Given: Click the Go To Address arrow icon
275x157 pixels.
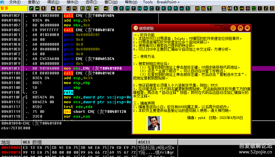Looking at the screenshot, I should coord(106,8).
